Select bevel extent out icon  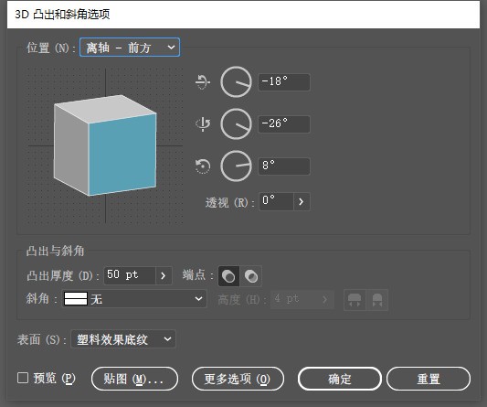[355, 300]
